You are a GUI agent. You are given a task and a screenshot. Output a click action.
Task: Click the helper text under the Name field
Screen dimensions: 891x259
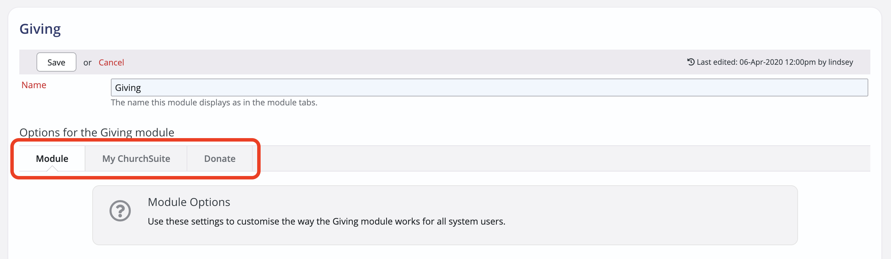pos(214,102)
